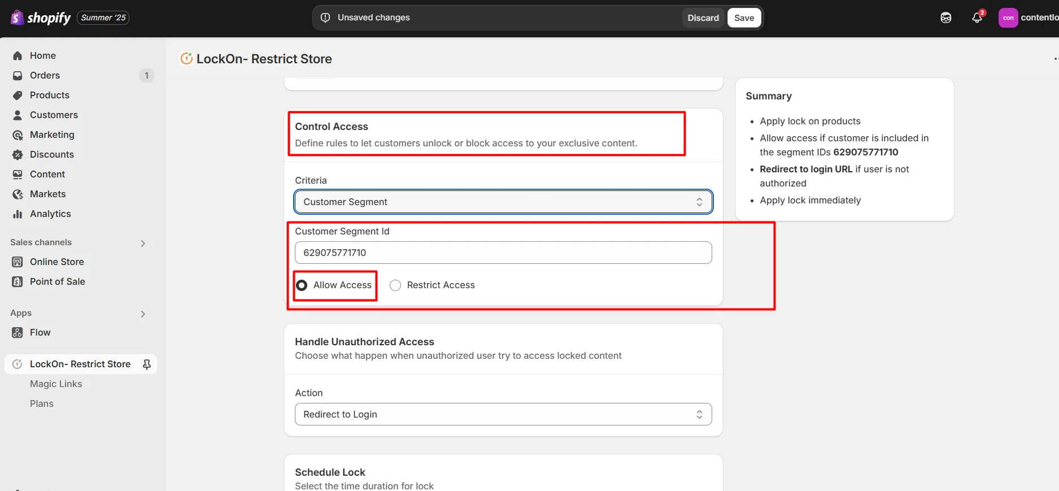The image size is (1059, 491).
Task: Click the Orders inbox icon
Action: (x=18, y=75)
